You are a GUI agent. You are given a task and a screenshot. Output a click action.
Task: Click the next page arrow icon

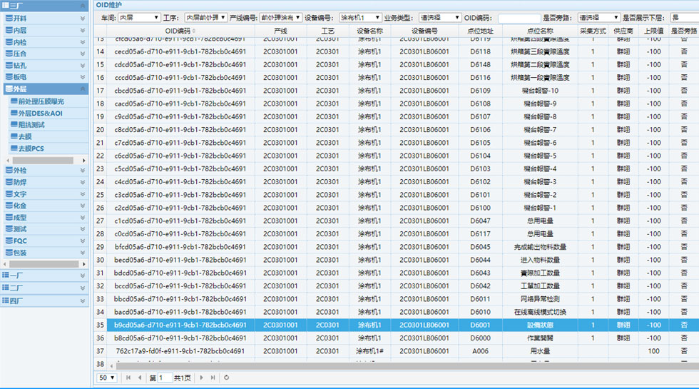point(202,378)
